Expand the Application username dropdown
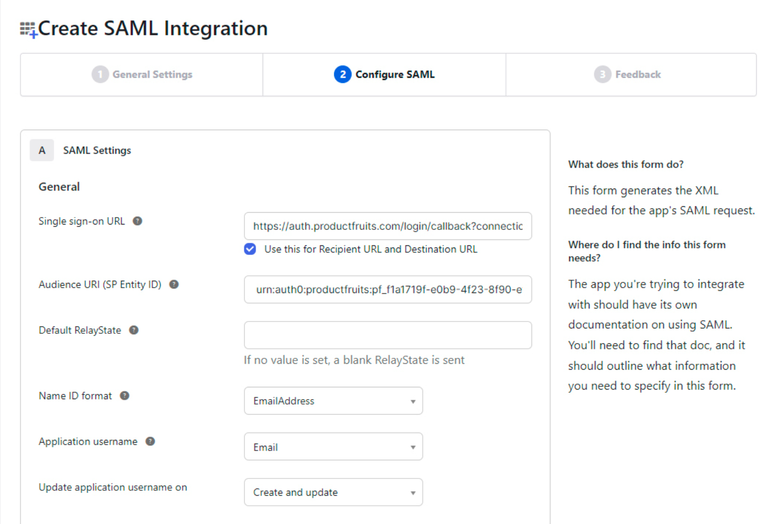This screenshot has height=524, width=769. click(x=333, y=447)
